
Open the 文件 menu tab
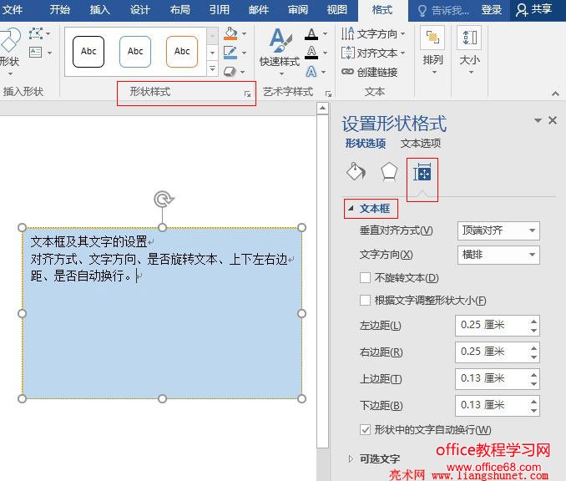[x=13, y=10]
